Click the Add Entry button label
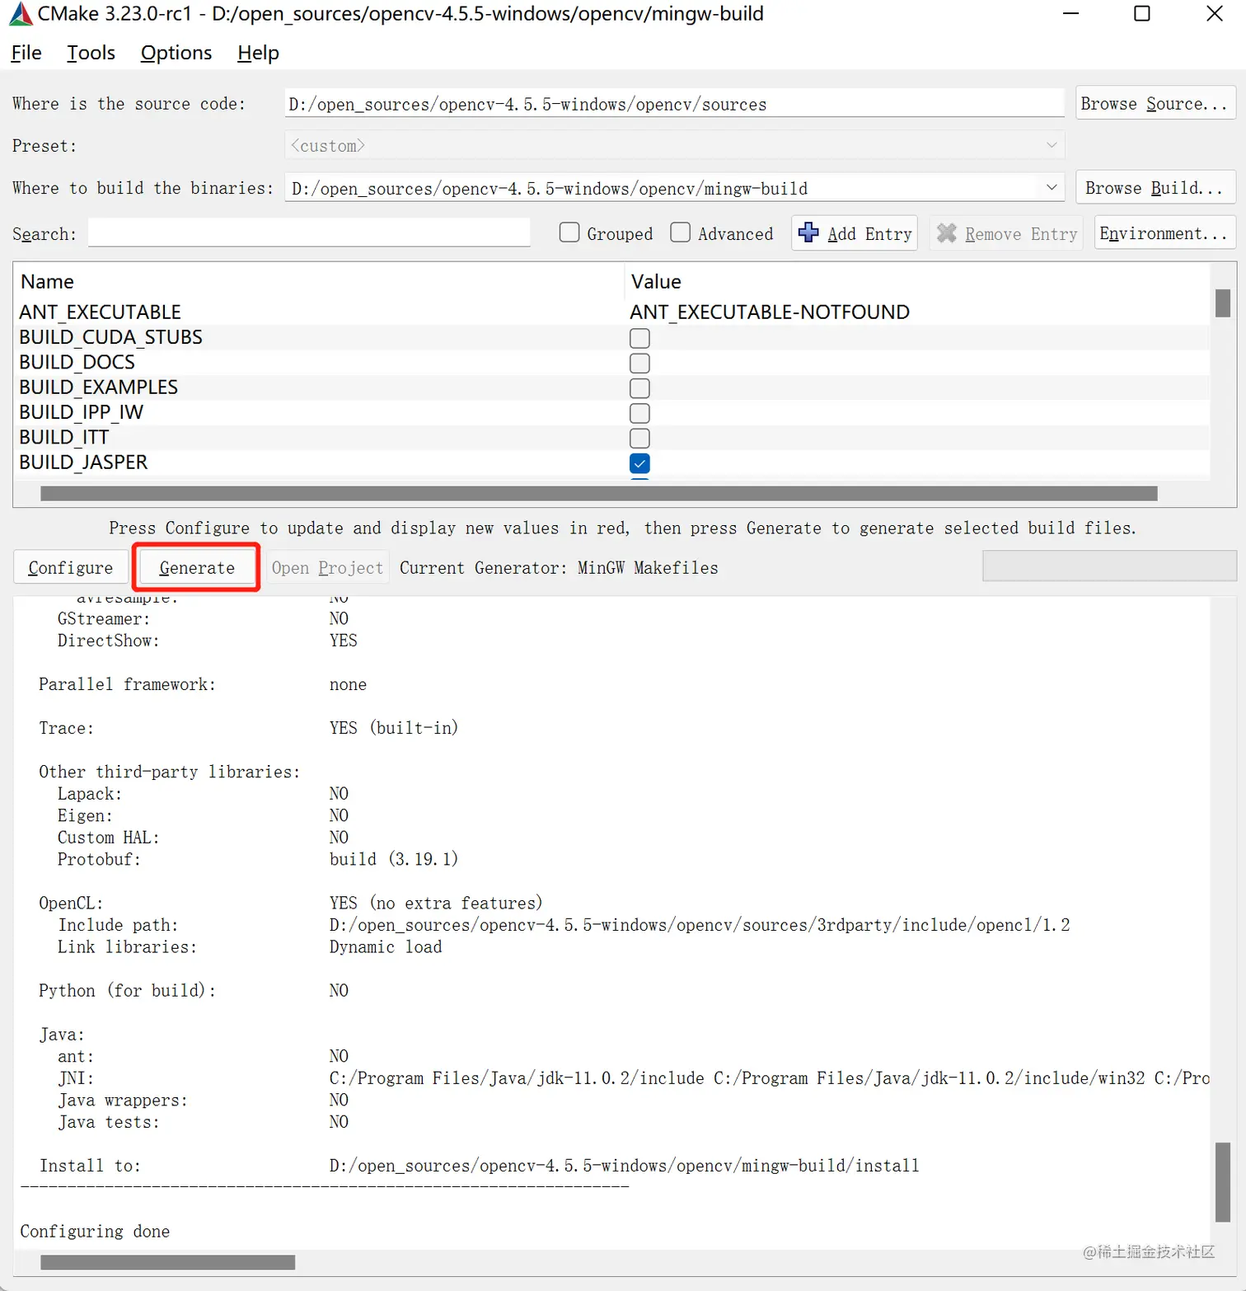This screenshot has width=1246, height=1291. (x=869, y=234)
